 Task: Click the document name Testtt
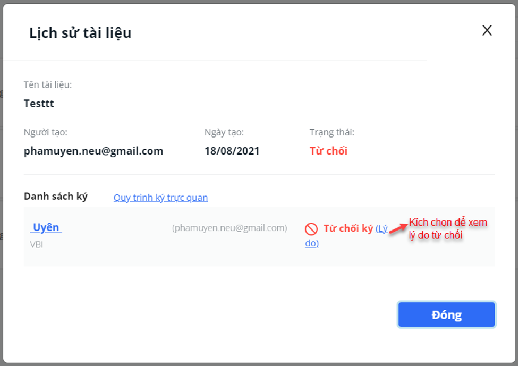39,104
